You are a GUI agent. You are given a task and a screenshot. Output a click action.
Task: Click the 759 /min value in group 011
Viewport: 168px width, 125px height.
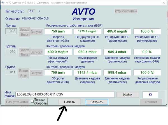click(58, 72)
